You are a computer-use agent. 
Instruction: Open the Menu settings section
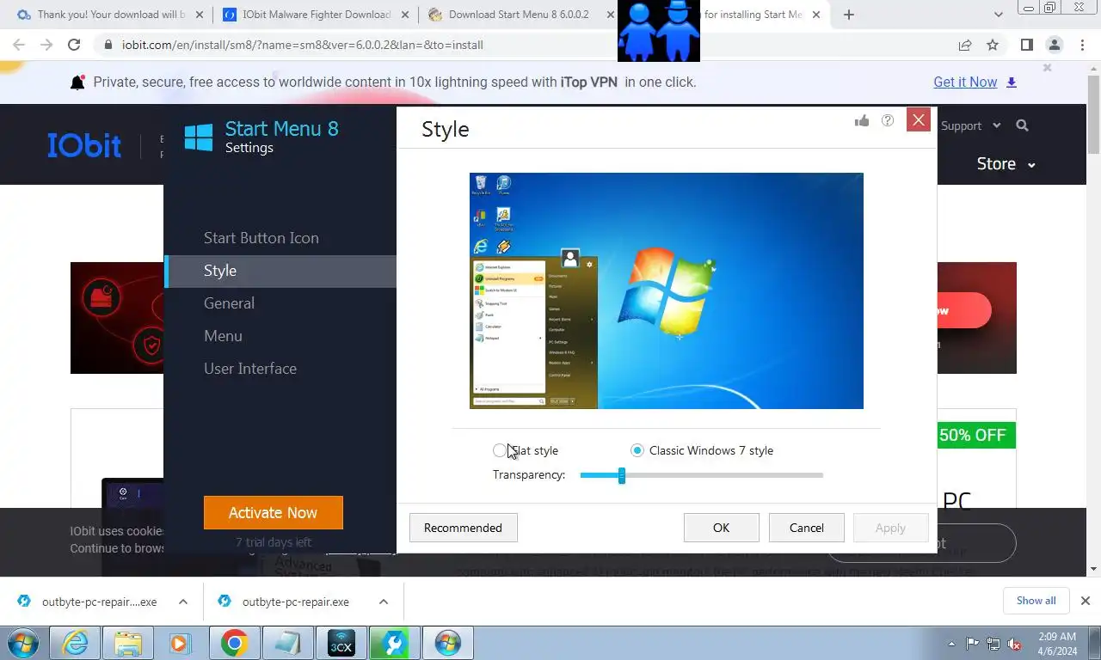(223, 336)
